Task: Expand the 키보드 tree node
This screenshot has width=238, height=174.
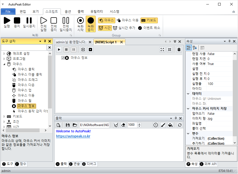Action: (4, 116)
